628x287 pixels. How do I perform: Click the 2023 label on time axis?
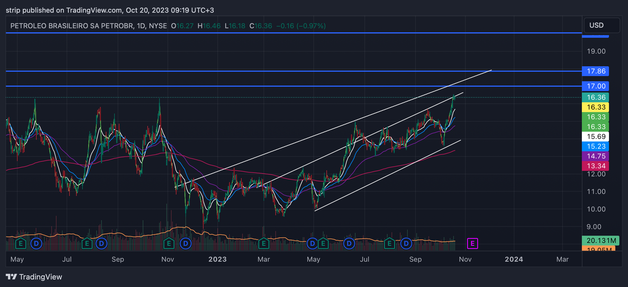217,259
